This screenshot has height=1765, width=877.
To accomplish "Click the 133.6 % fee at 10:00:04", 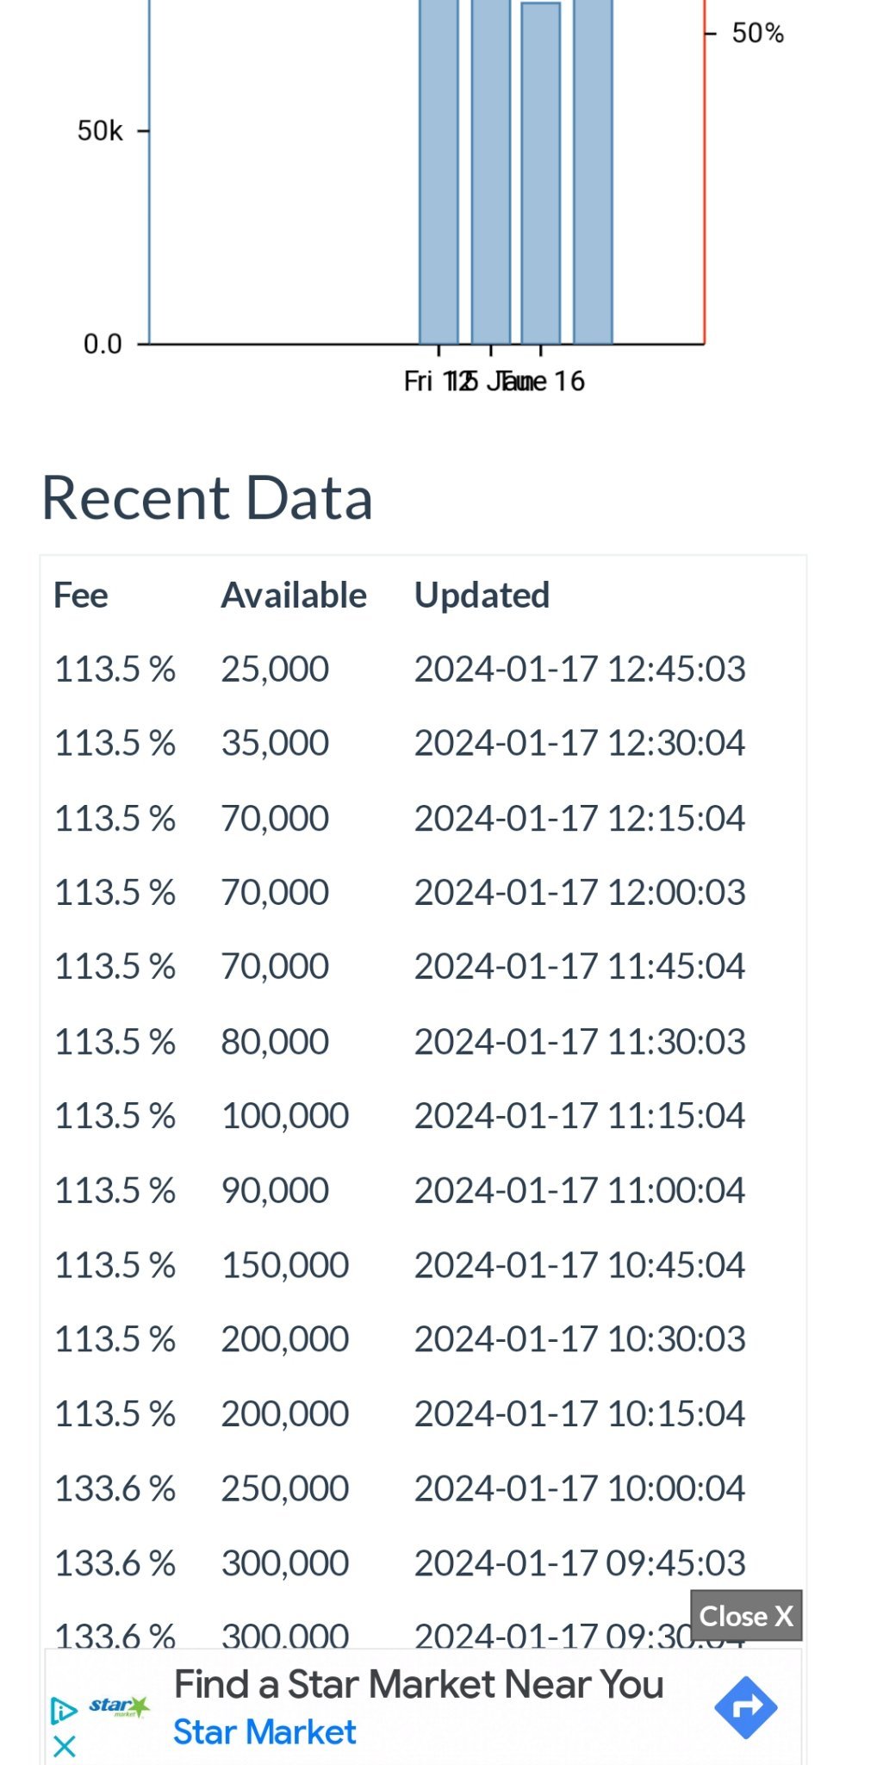I will (115, 1488).
